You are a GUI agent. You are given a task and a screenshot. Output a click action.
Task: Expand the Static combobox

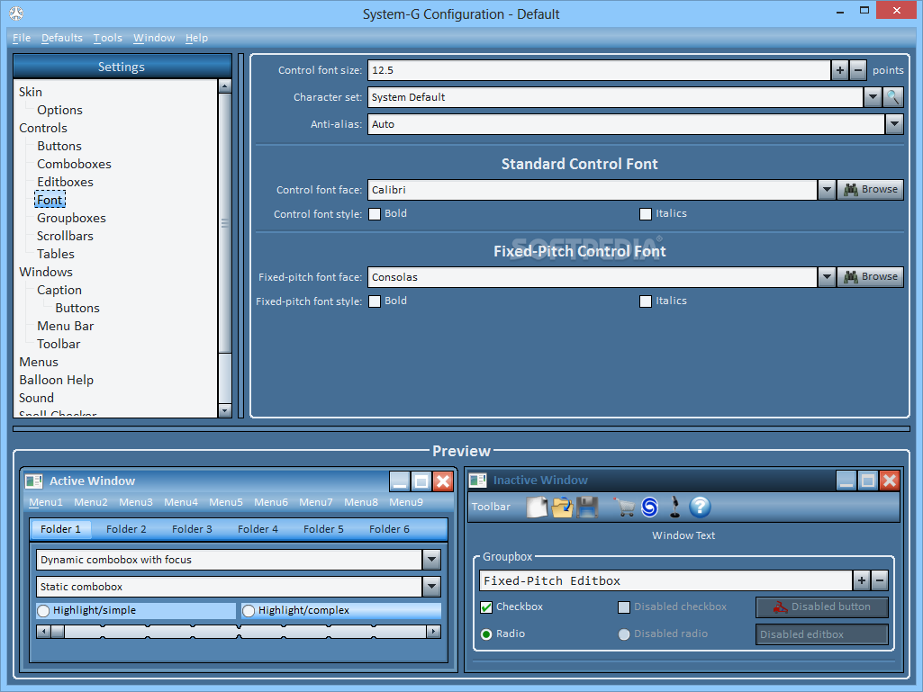(431, 587)
